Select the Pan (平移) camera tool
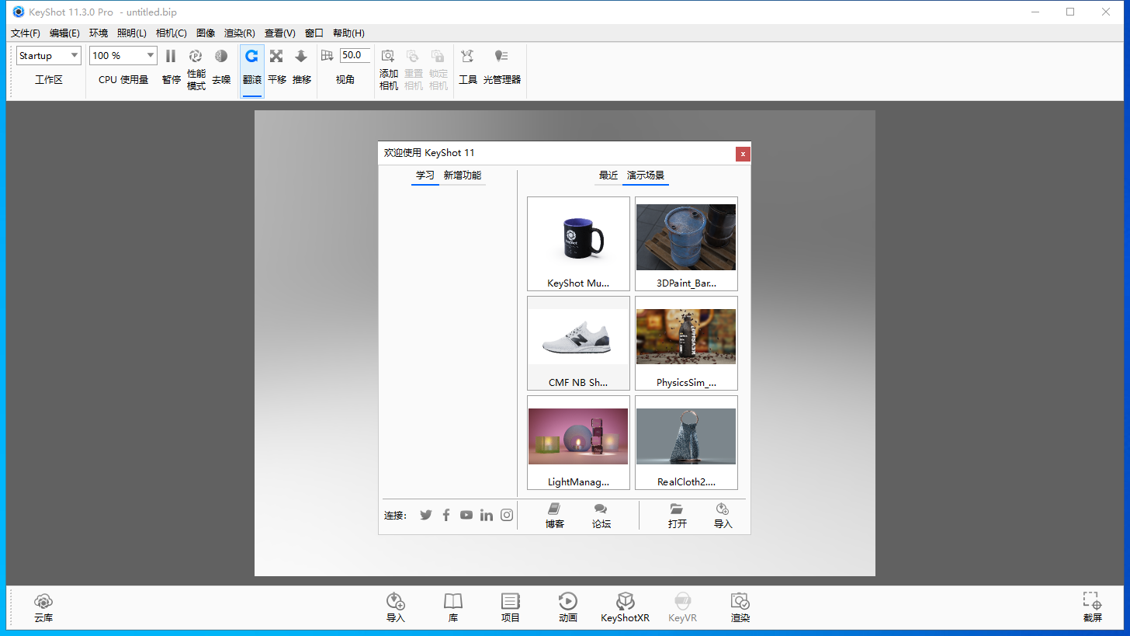The width and height of the screenshot is (1130, 636). 276,56
